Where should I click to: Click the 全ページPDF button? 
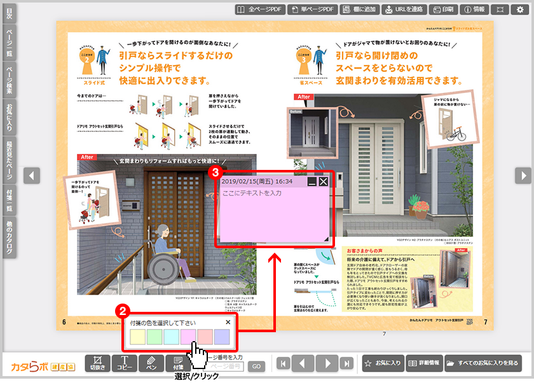click(x=259, y=10)
